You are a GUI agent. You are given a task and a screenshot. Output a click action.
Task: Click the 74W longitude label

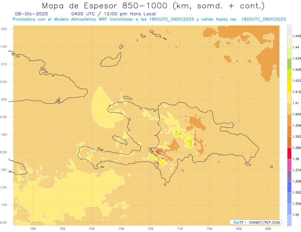coord(92,228)
